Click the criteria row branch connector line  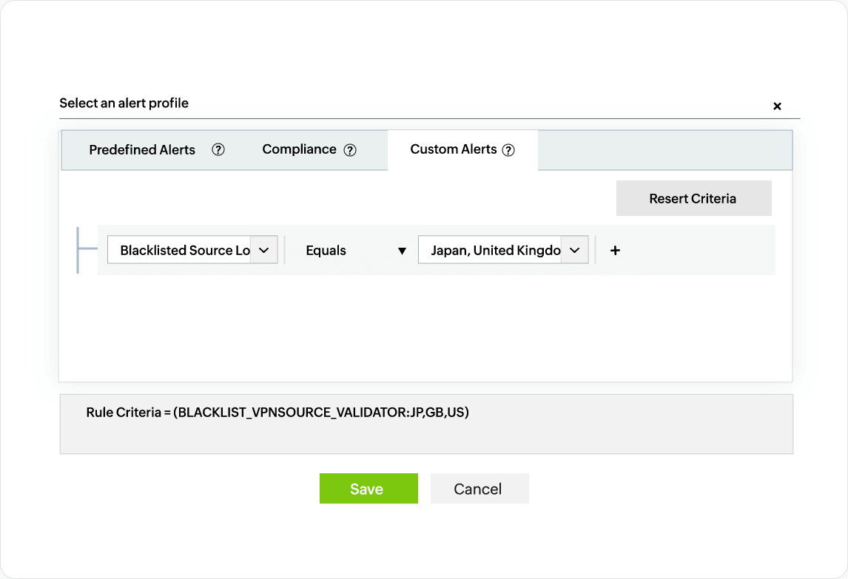coord(86,250)
